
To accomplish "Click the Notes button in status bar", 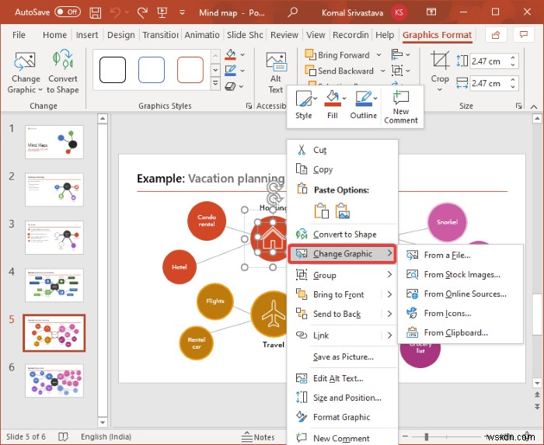I will click(258, 437).
